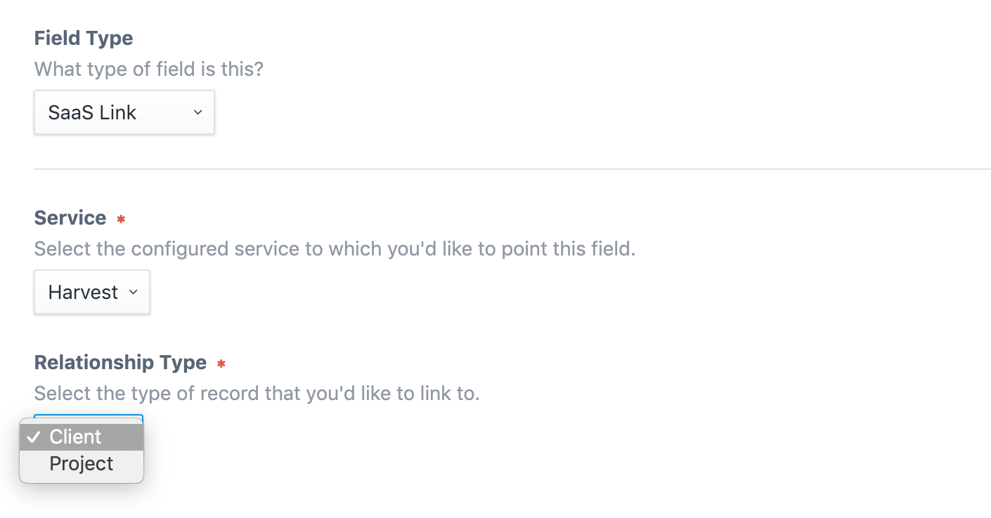Select the Client option in the menu

(x=75, y=437)
